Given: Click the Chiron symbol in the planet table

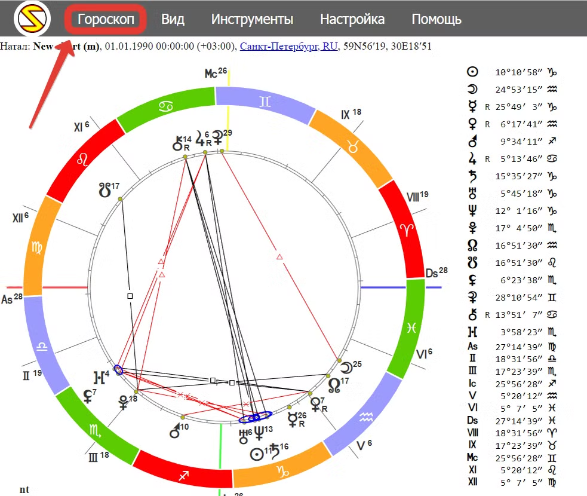Looking at the screenshot, I should click(472, 315).
